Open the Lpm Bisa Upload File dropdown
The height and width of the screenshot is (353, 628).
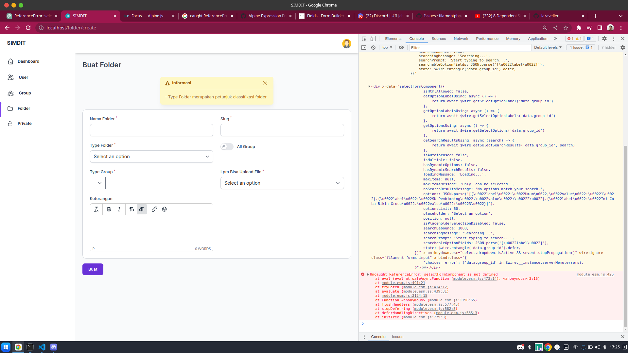(x=282, y=183)
